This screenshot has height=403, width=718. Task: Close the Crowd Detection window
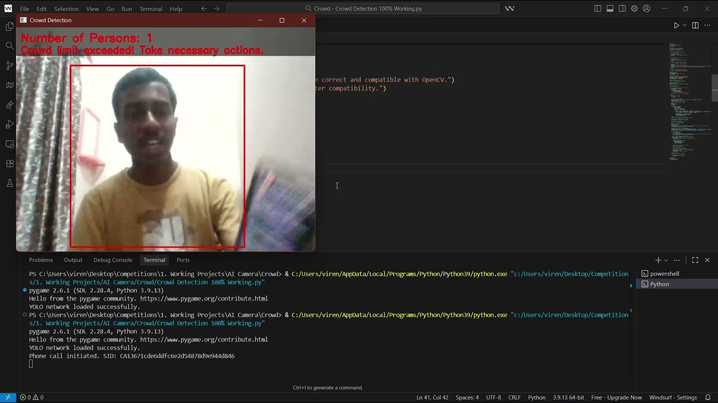click(304, 20)
